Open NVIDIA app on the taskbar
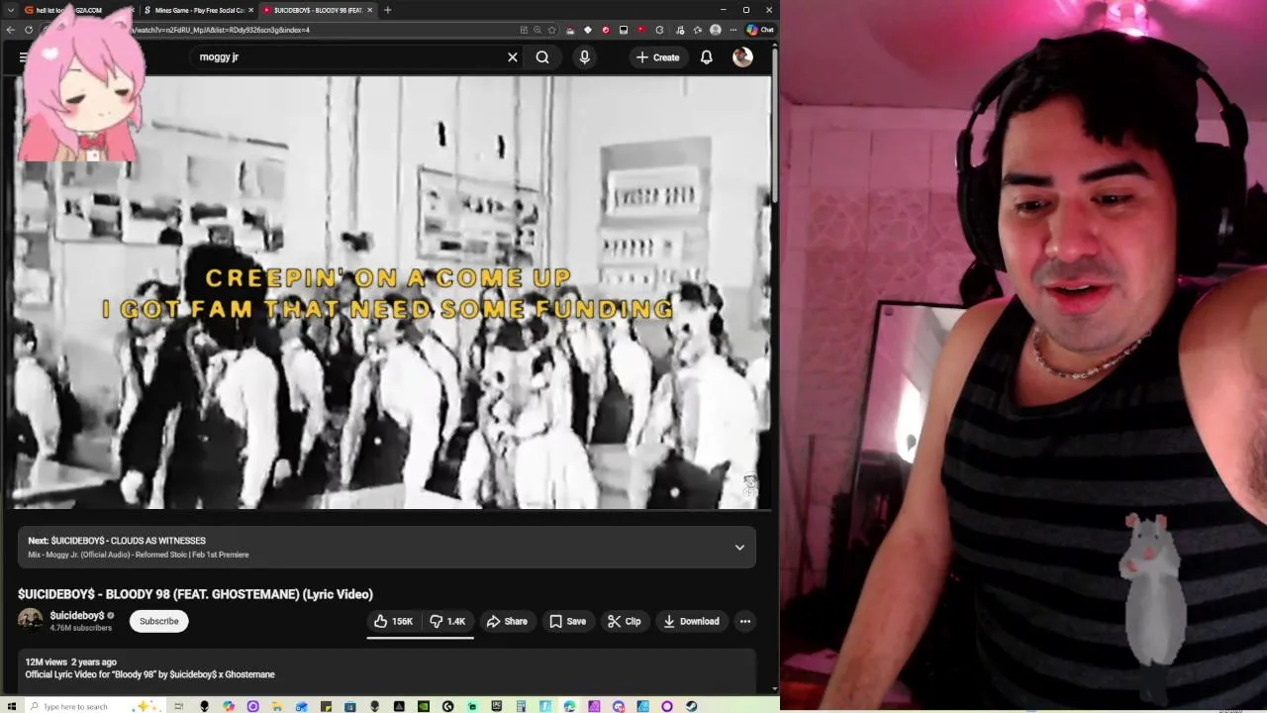Image resolution: width=1267 pixels, height=713 pixels. click(423, 706)
